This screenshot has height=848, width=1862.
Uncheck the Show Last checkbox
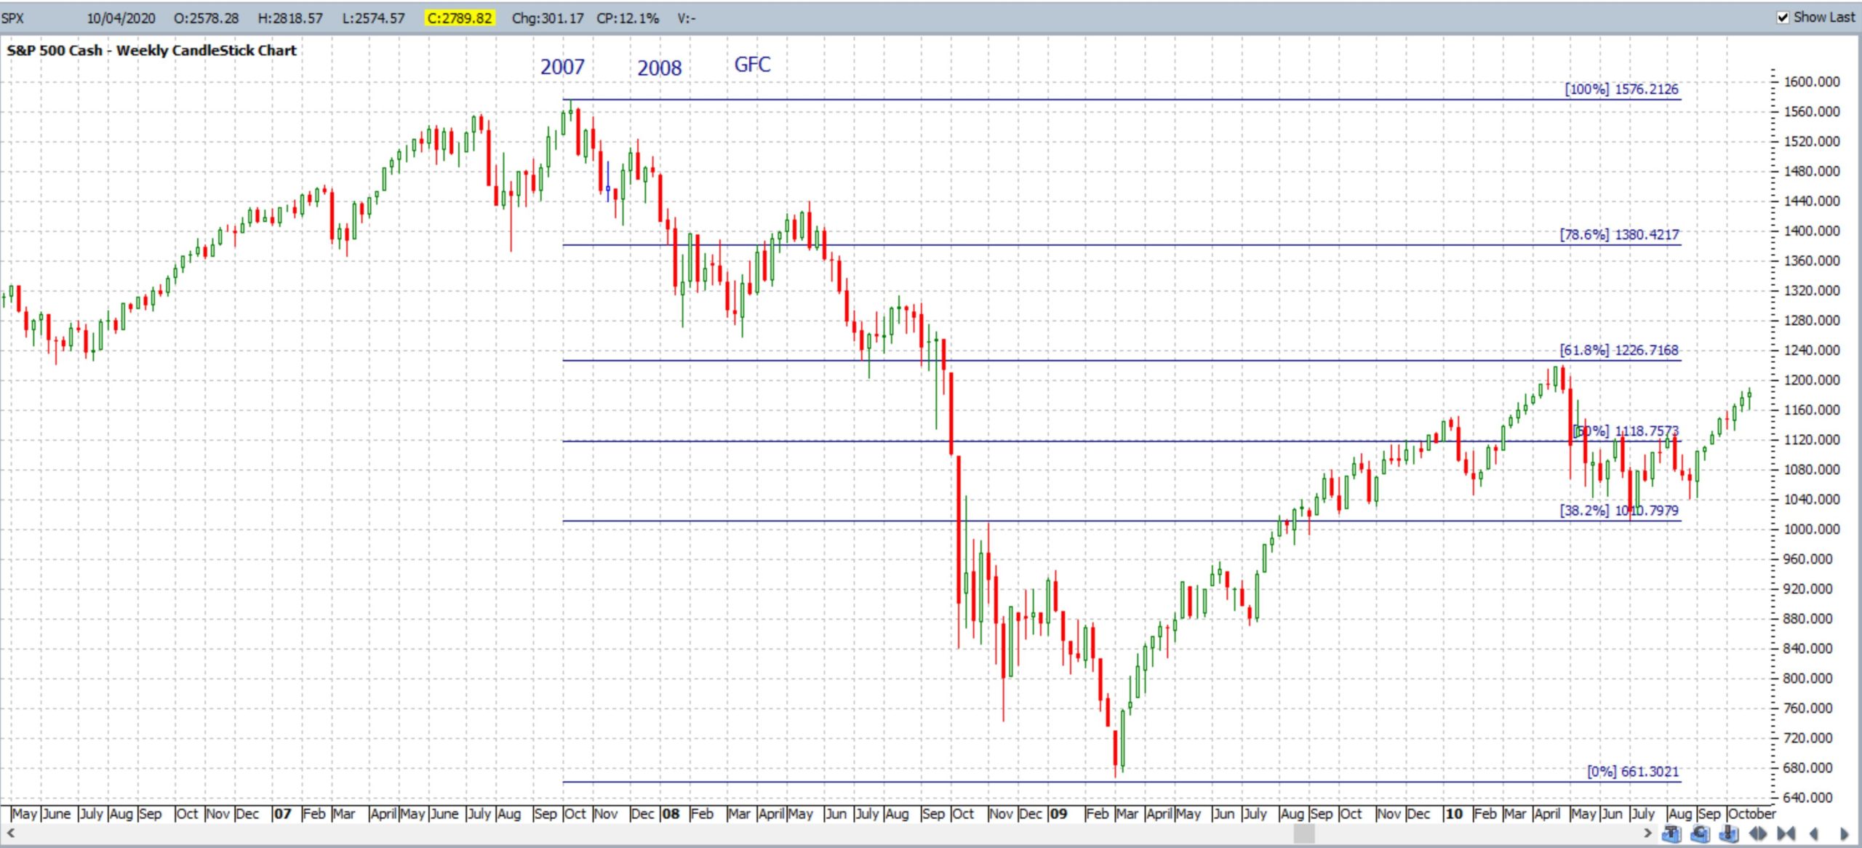(1783, 17)
